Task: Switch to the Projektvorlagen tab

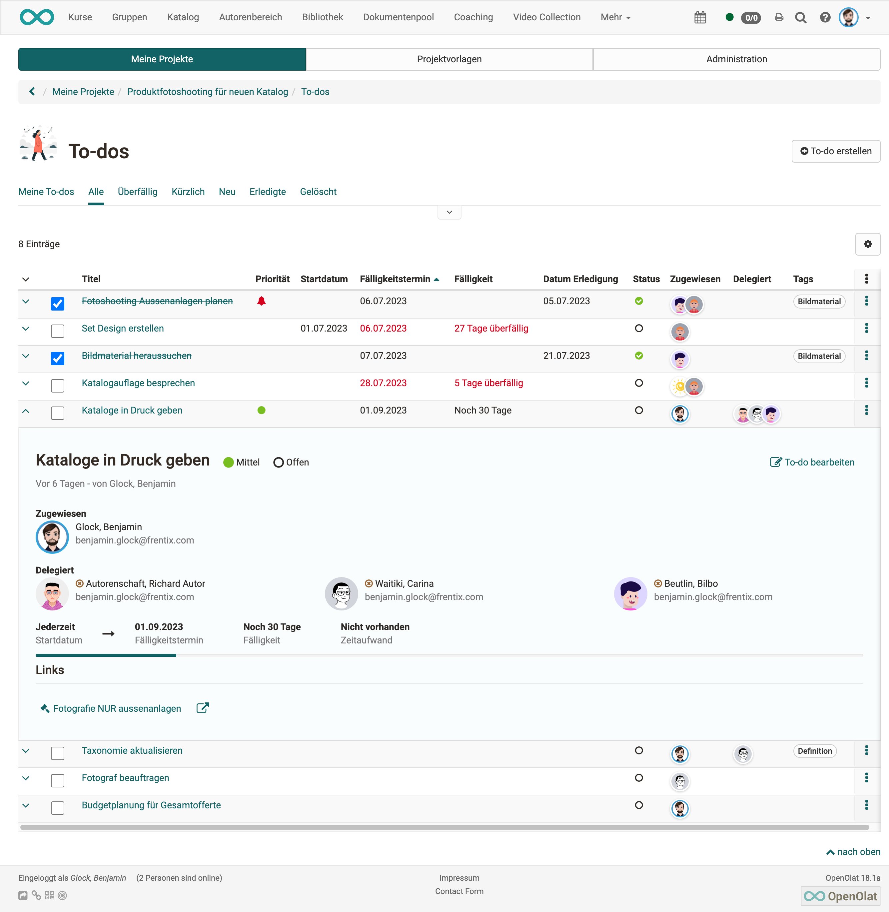Action: click(449, 59)
